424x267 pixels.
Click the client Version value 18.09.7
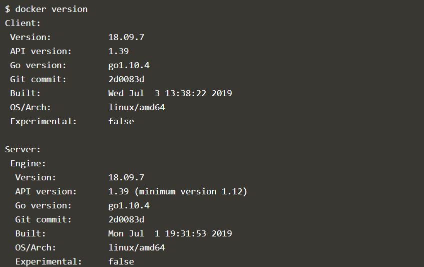click(126, 38)
